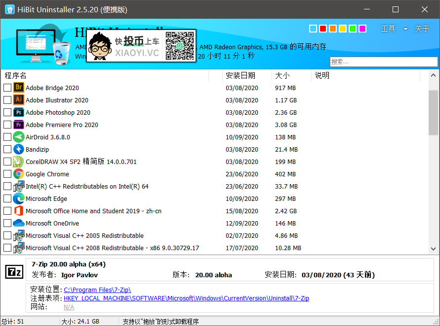This screenshot has height=326, width=440.
Task: Select the Google Chrome checkbox
Action: tap(7, 174)
